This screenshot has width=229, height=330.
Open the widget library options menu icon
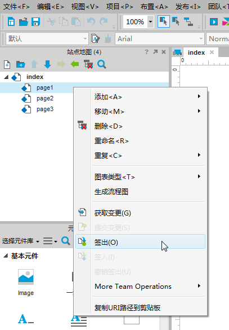pos(50,241)
